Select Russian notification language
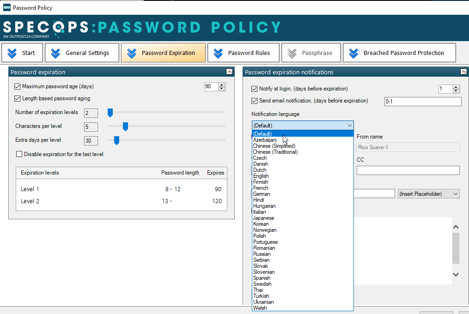Screen dimensions: 469x314 point(303,254)
